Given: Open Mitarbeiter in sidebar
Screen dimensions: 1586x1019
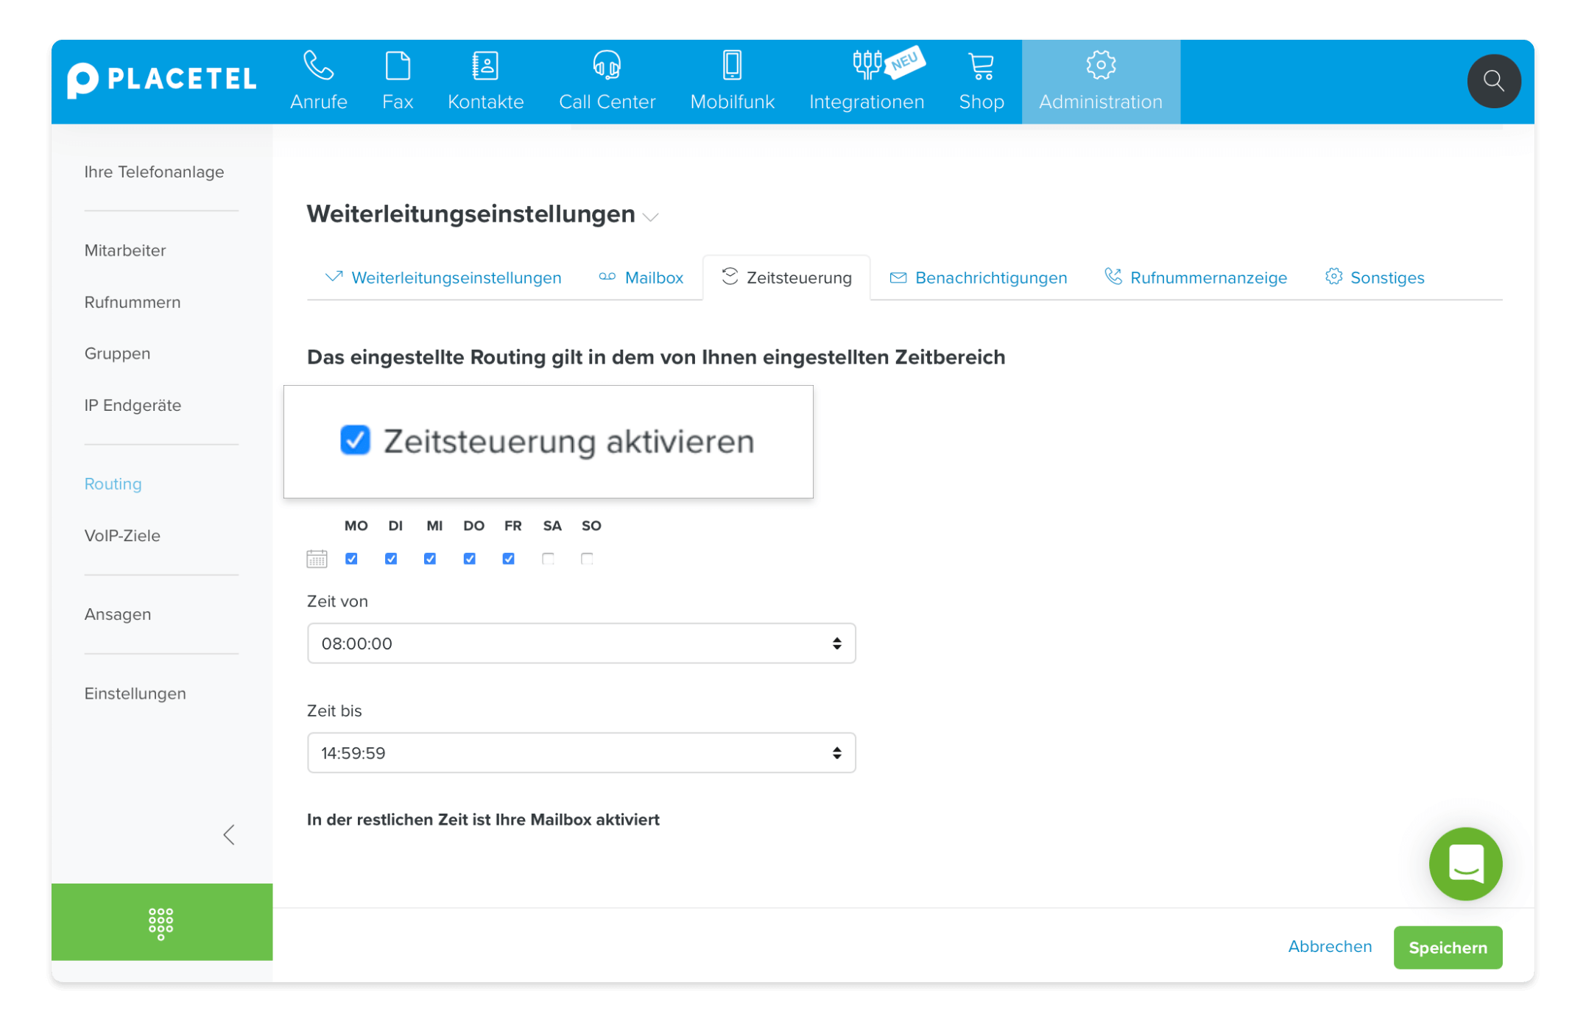Looking at the screenshot, I should click(x=125, y=250).
